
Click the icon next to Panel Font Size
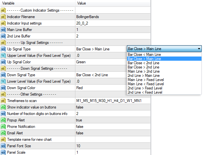3,146
